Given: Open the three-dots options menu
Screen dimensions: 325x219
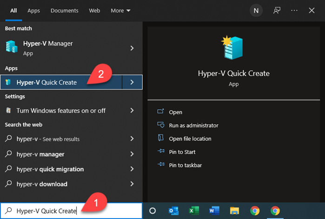Looking at the screenshot, I should point(294,10).
